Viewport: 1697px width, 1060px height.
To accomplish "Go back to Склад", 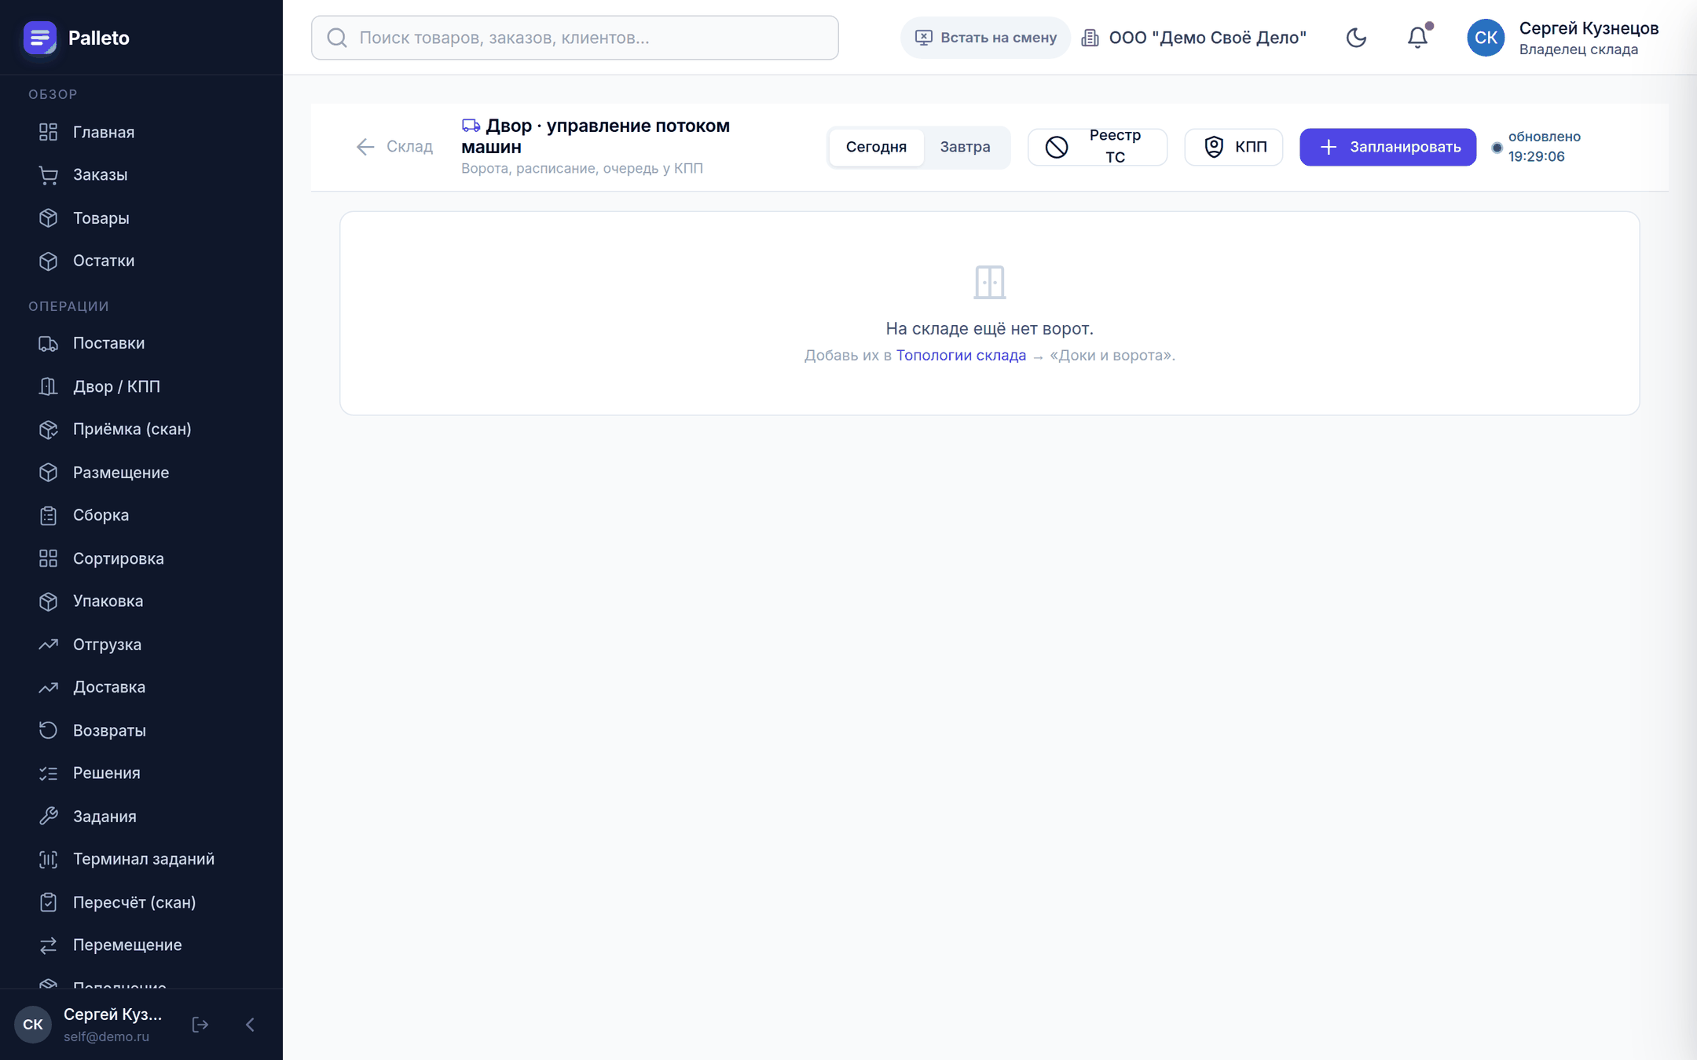I will tap(394, 147).
